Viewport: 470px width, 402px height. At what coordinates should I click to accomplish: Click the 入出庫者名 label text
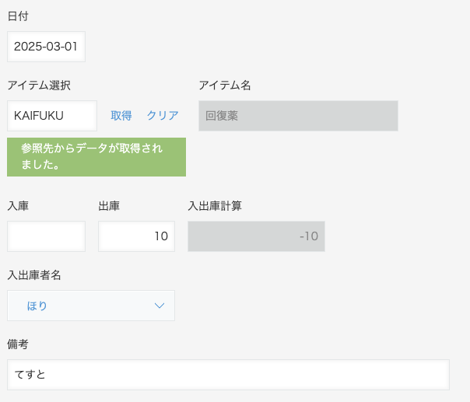click(34, 275)
